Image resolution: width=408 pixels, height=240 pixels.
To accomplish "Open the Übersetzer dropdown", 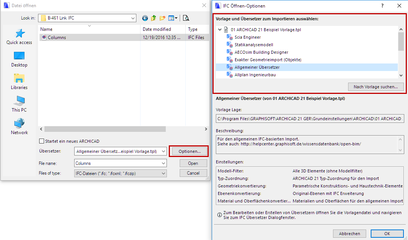I will [x=164, y=151].
